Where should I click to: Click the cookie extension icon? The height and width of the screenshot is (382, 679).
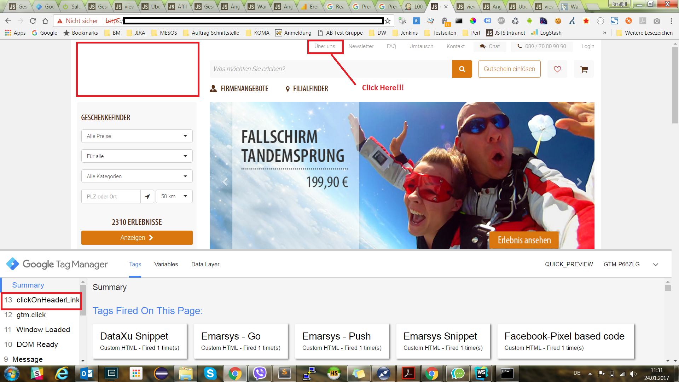click(558, 21)
